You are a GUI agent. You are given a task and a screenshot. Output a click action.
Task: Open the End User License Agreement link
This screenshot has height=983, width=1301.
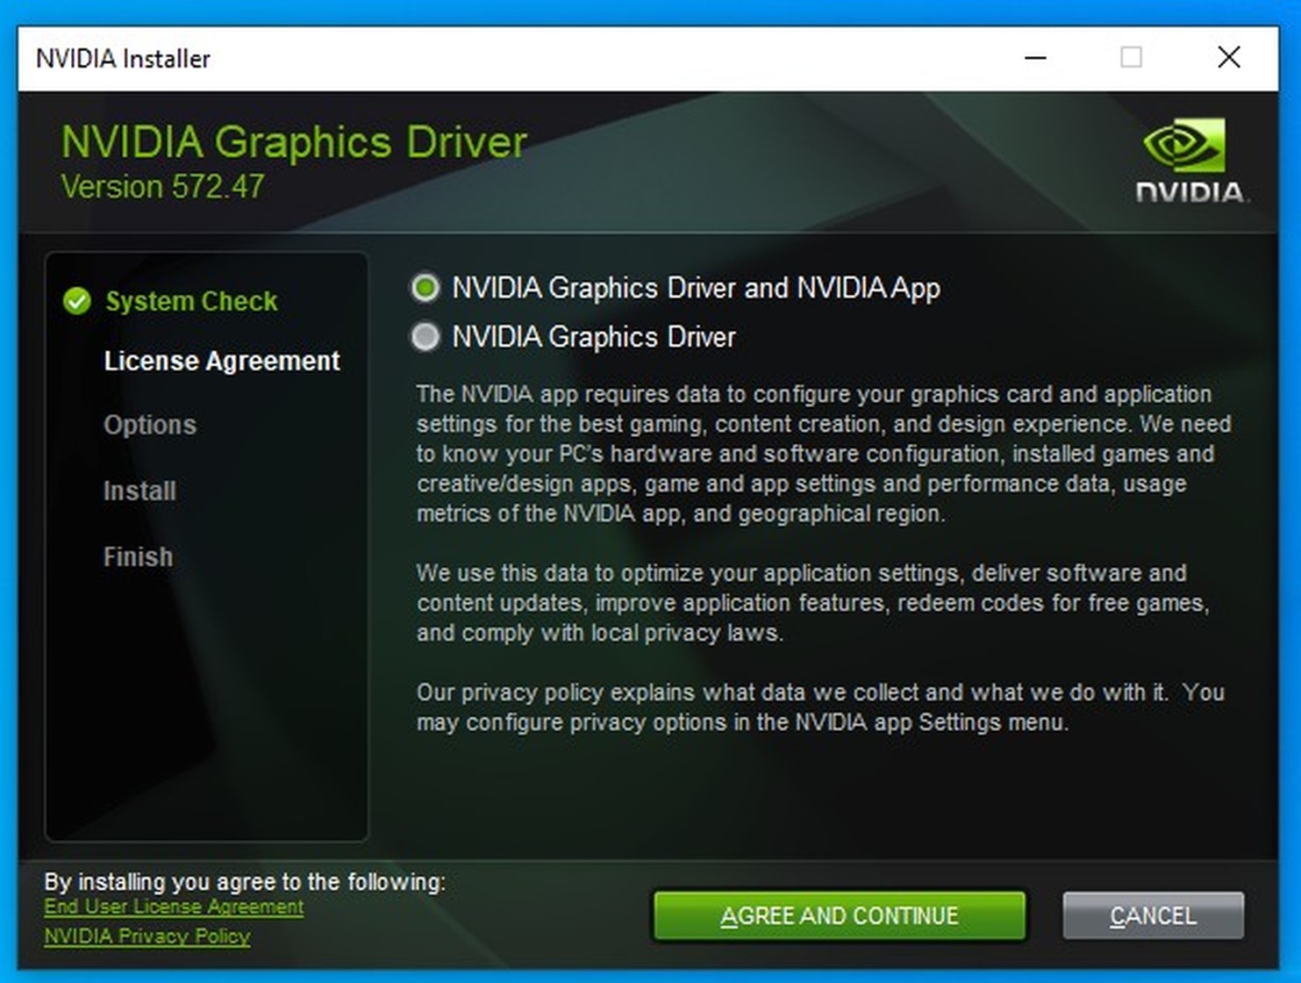(174, 907)
